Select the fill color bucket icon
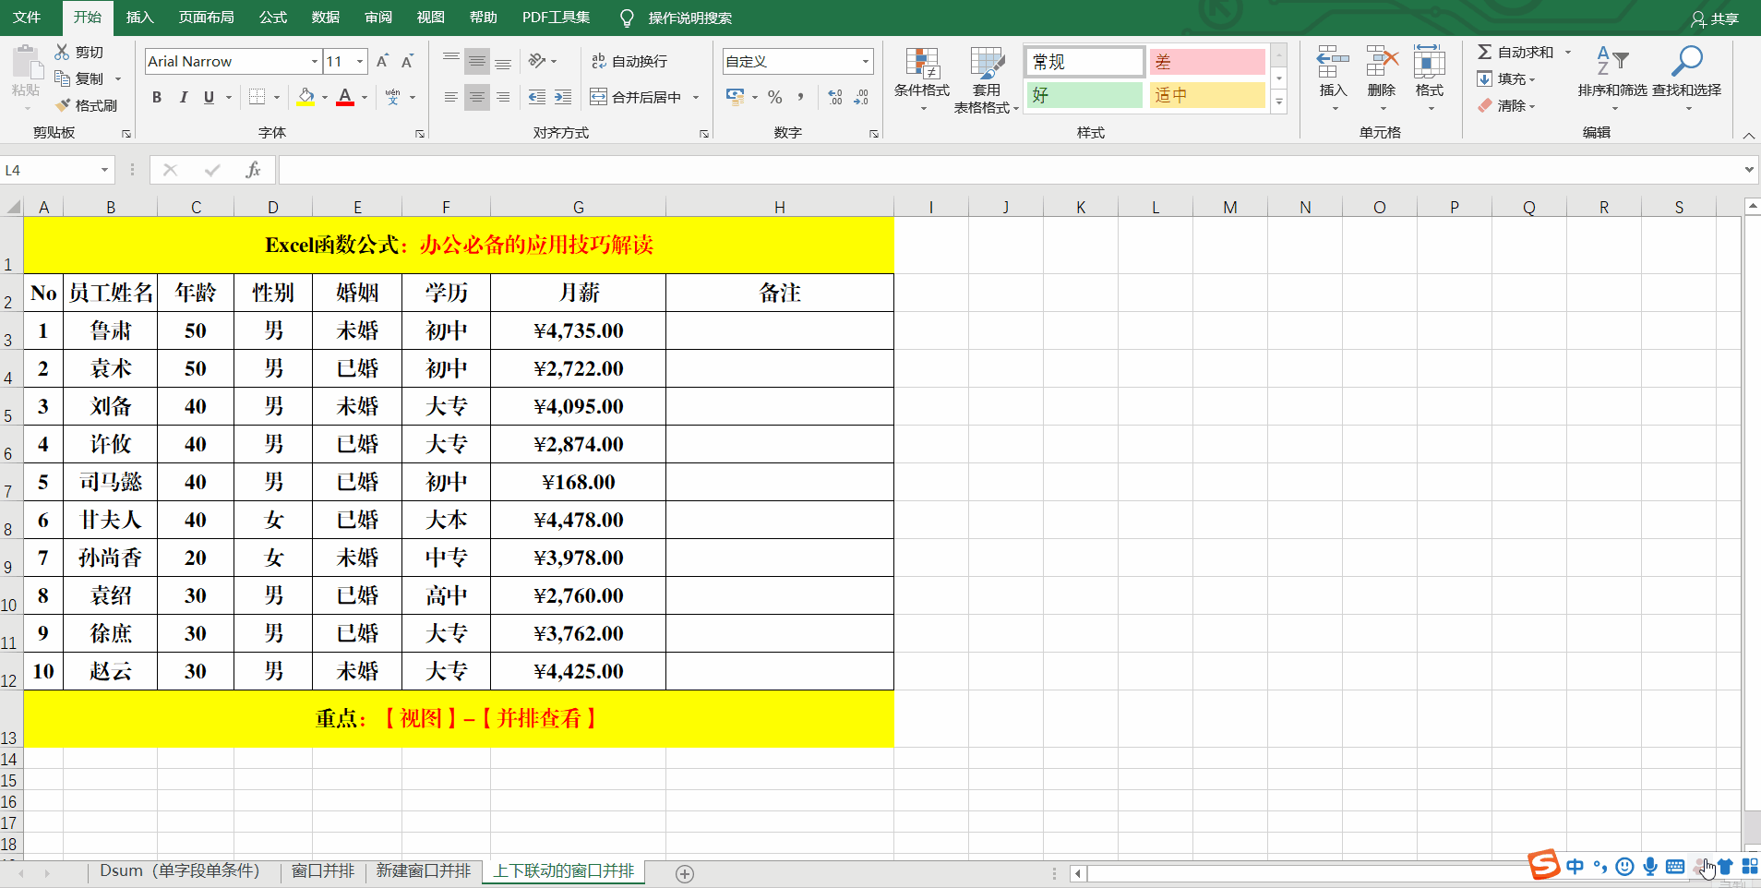 (305, 97)
